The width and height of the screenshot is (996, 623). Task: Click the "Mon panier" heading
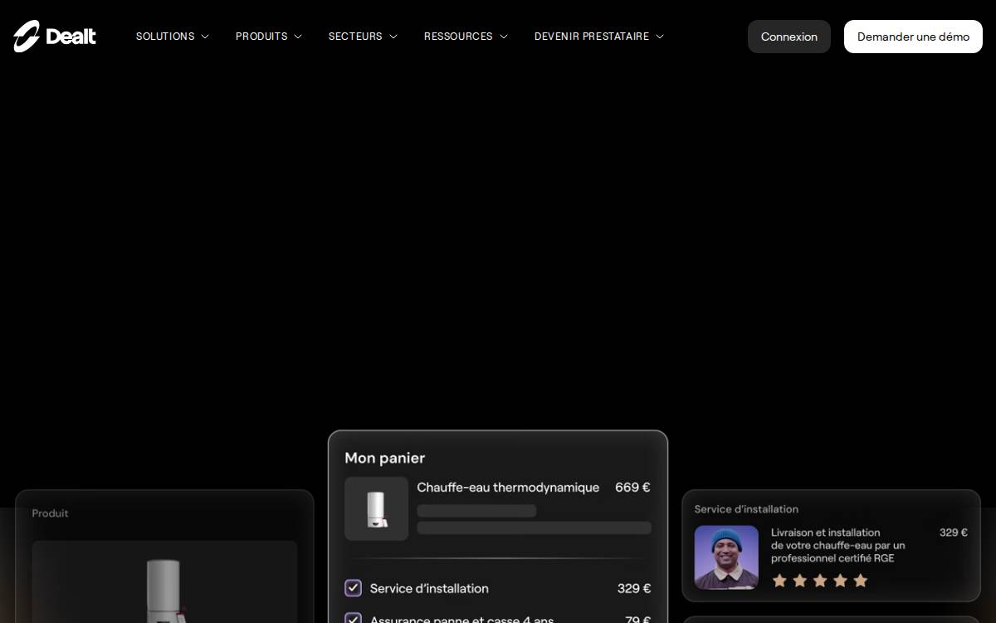click(385, 458)
